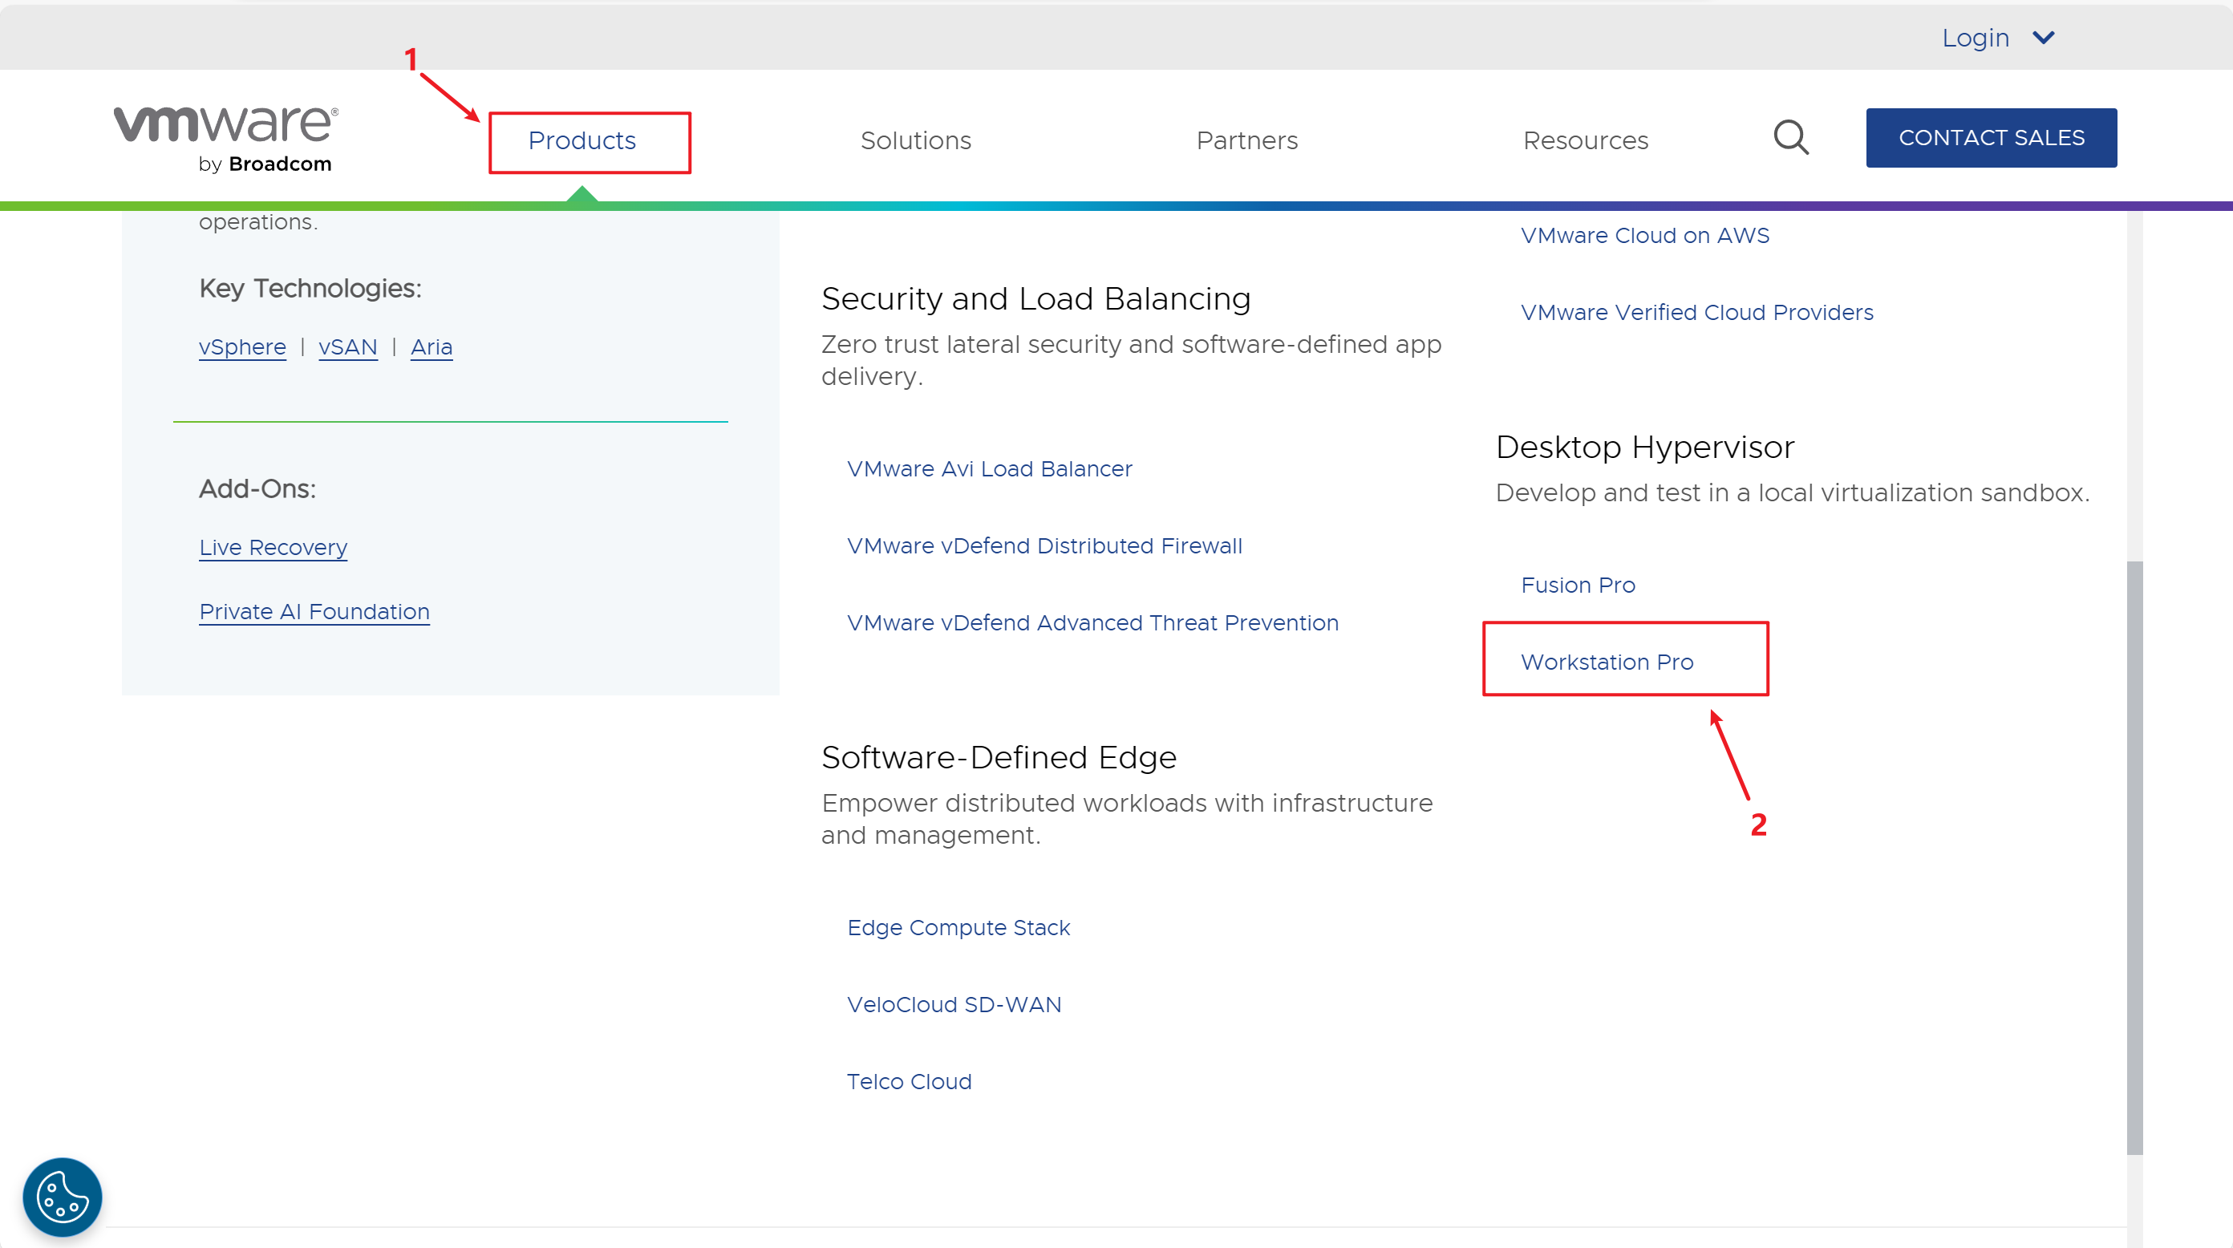Click the VMware by Broadcom logo

click(225, 140)
